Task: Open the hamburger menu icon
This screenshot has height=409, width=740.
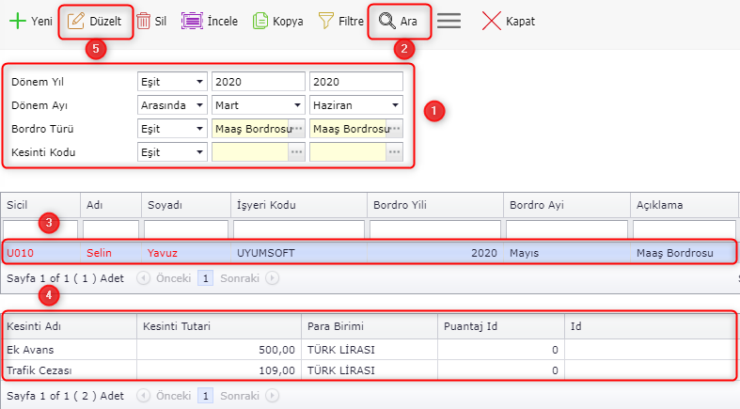Action: coord(449,21)
